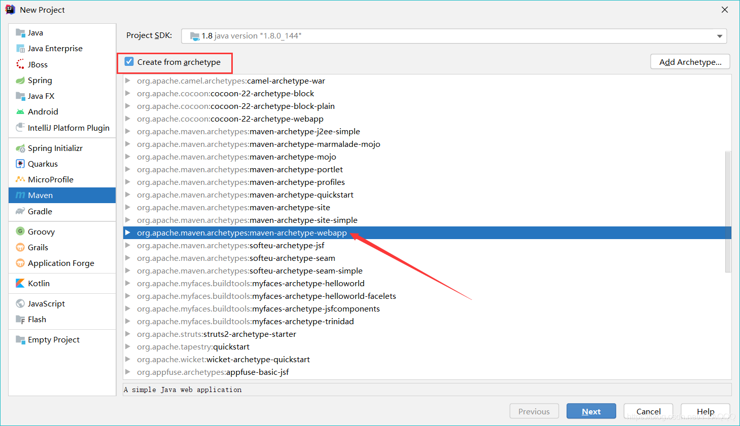Click the IntelliJ logo in title bar
The height and width of the screenshot is (426, 740).
pyautogui.click(x=10, y=10)
